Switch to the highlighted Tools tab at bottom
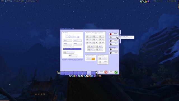Viewport: 179px width, 101px height. [89, 73]
